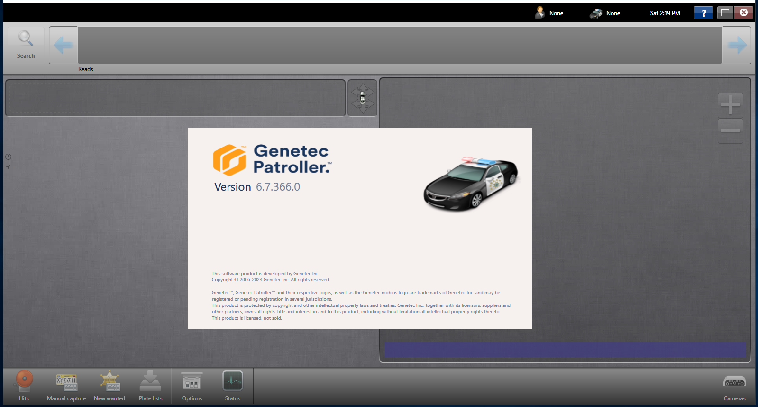Go forward with the right arrow
758x407 pixels.
point(737,45)
